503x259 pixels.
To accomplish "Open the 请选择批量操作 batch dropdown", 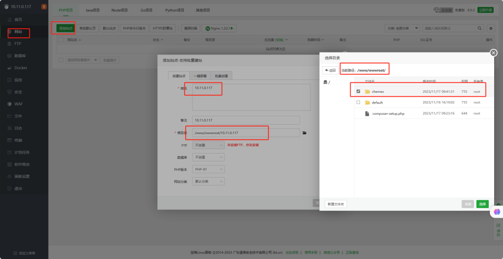I will [x=82, y=60].
